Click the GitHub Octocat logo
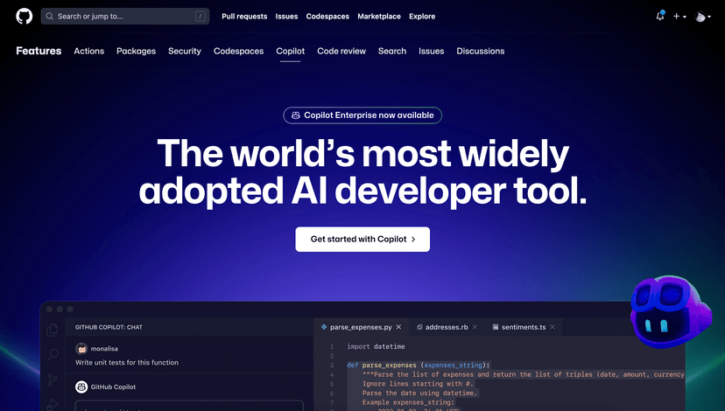The height and width of the screenshot is (411, 725). tap(24, 16)
